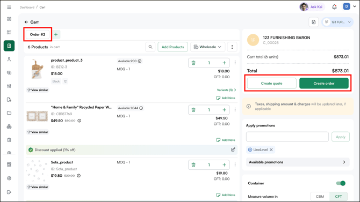Click Create quote
This screenshot has width=360, height=202.
[x=271, y=84]
